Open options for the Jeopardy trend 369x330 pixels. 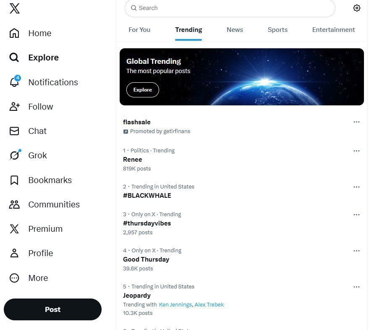click(x=356, y=287)
